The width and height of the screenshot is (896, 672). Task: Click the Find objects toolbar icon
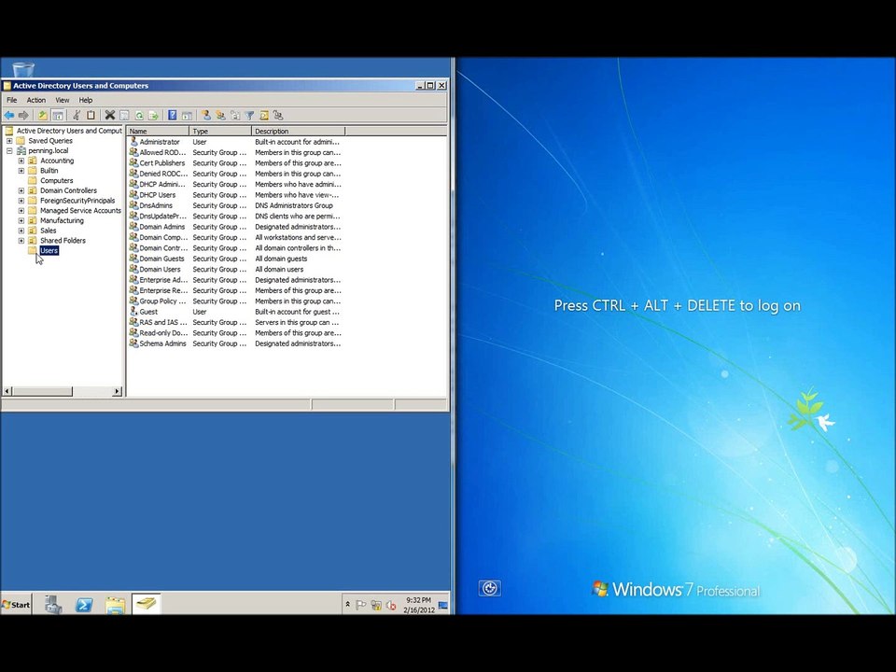coord(263,116)
